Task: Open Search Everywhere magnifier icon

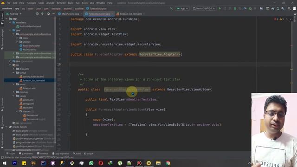Action: click(289, 8)
